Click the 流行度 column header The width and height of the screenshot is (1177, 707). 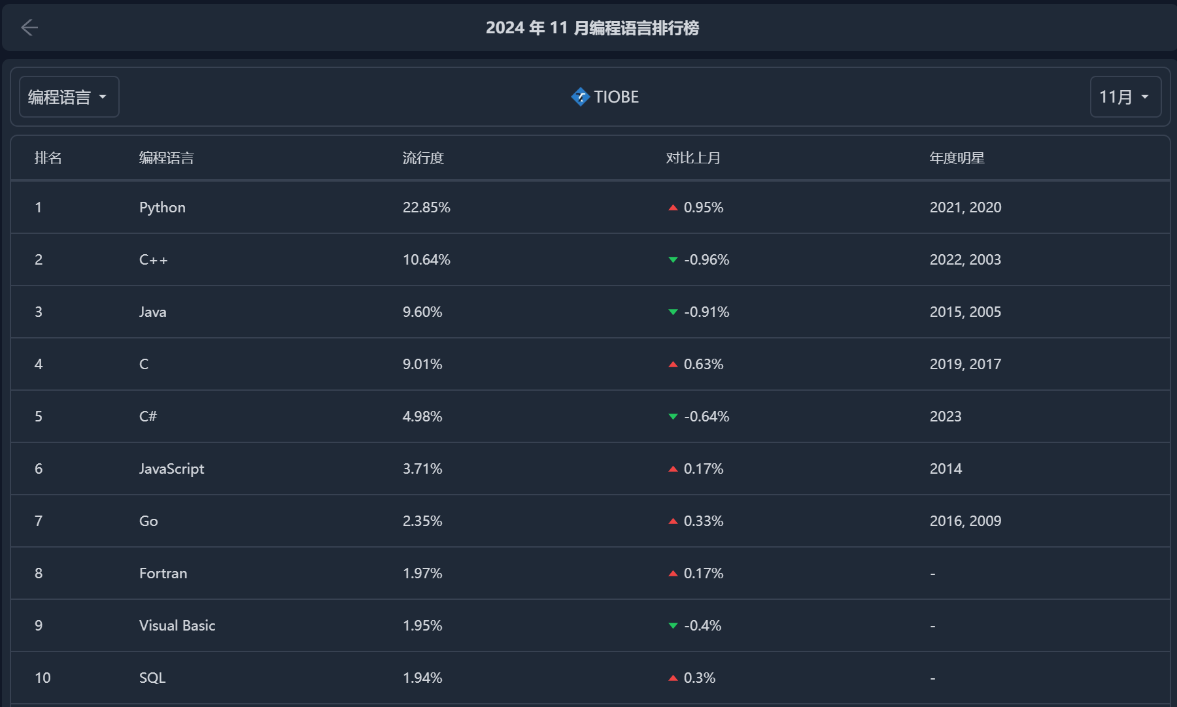(423, 158)
